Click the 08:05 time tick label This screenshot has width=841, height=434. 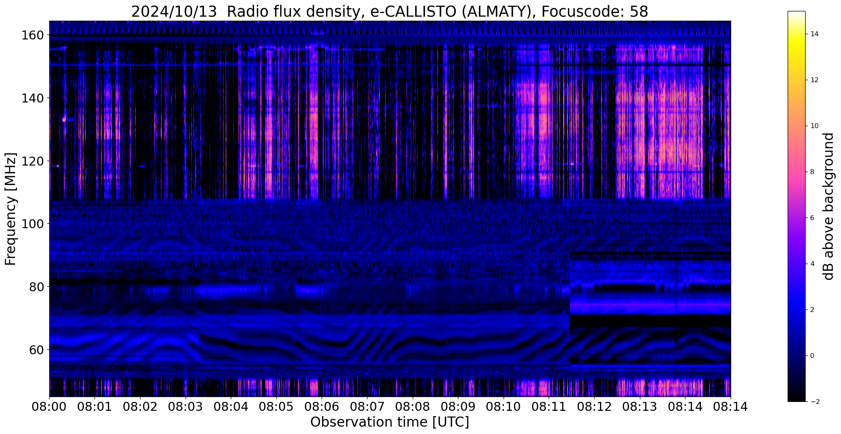click(276, 407)
